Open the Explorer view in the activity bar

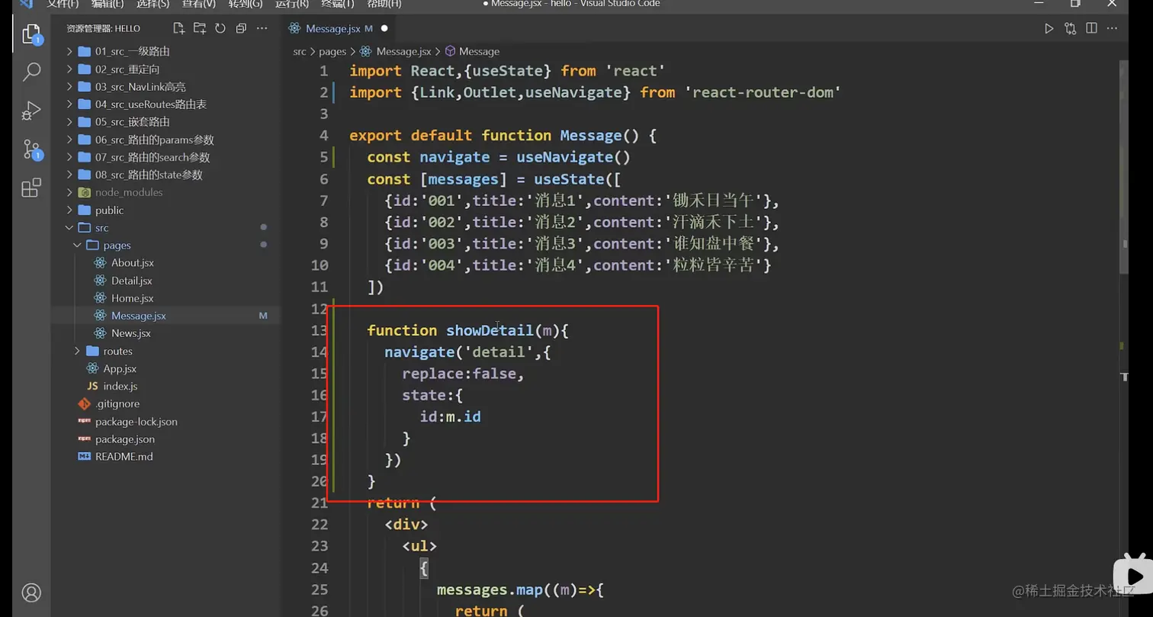pyautogui.click(x=31, y=34)
